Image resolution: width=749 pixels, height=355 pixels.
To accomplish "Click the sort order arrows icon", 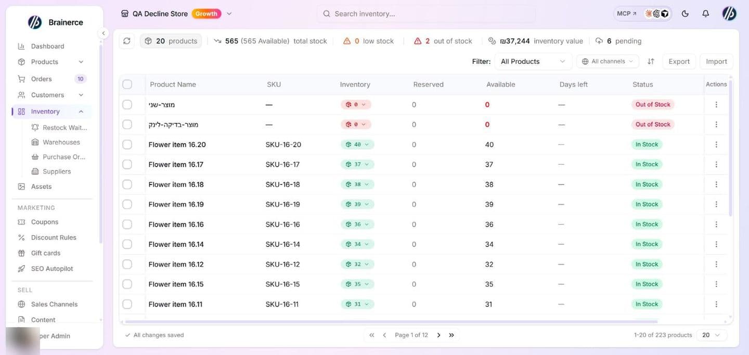I will click(x=651, y=61).
